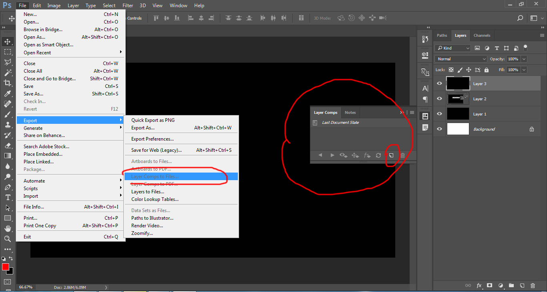The width and height of the screenshot is (547, 292).
Task: Toggle lock transparent pixels
Action: 451,70
